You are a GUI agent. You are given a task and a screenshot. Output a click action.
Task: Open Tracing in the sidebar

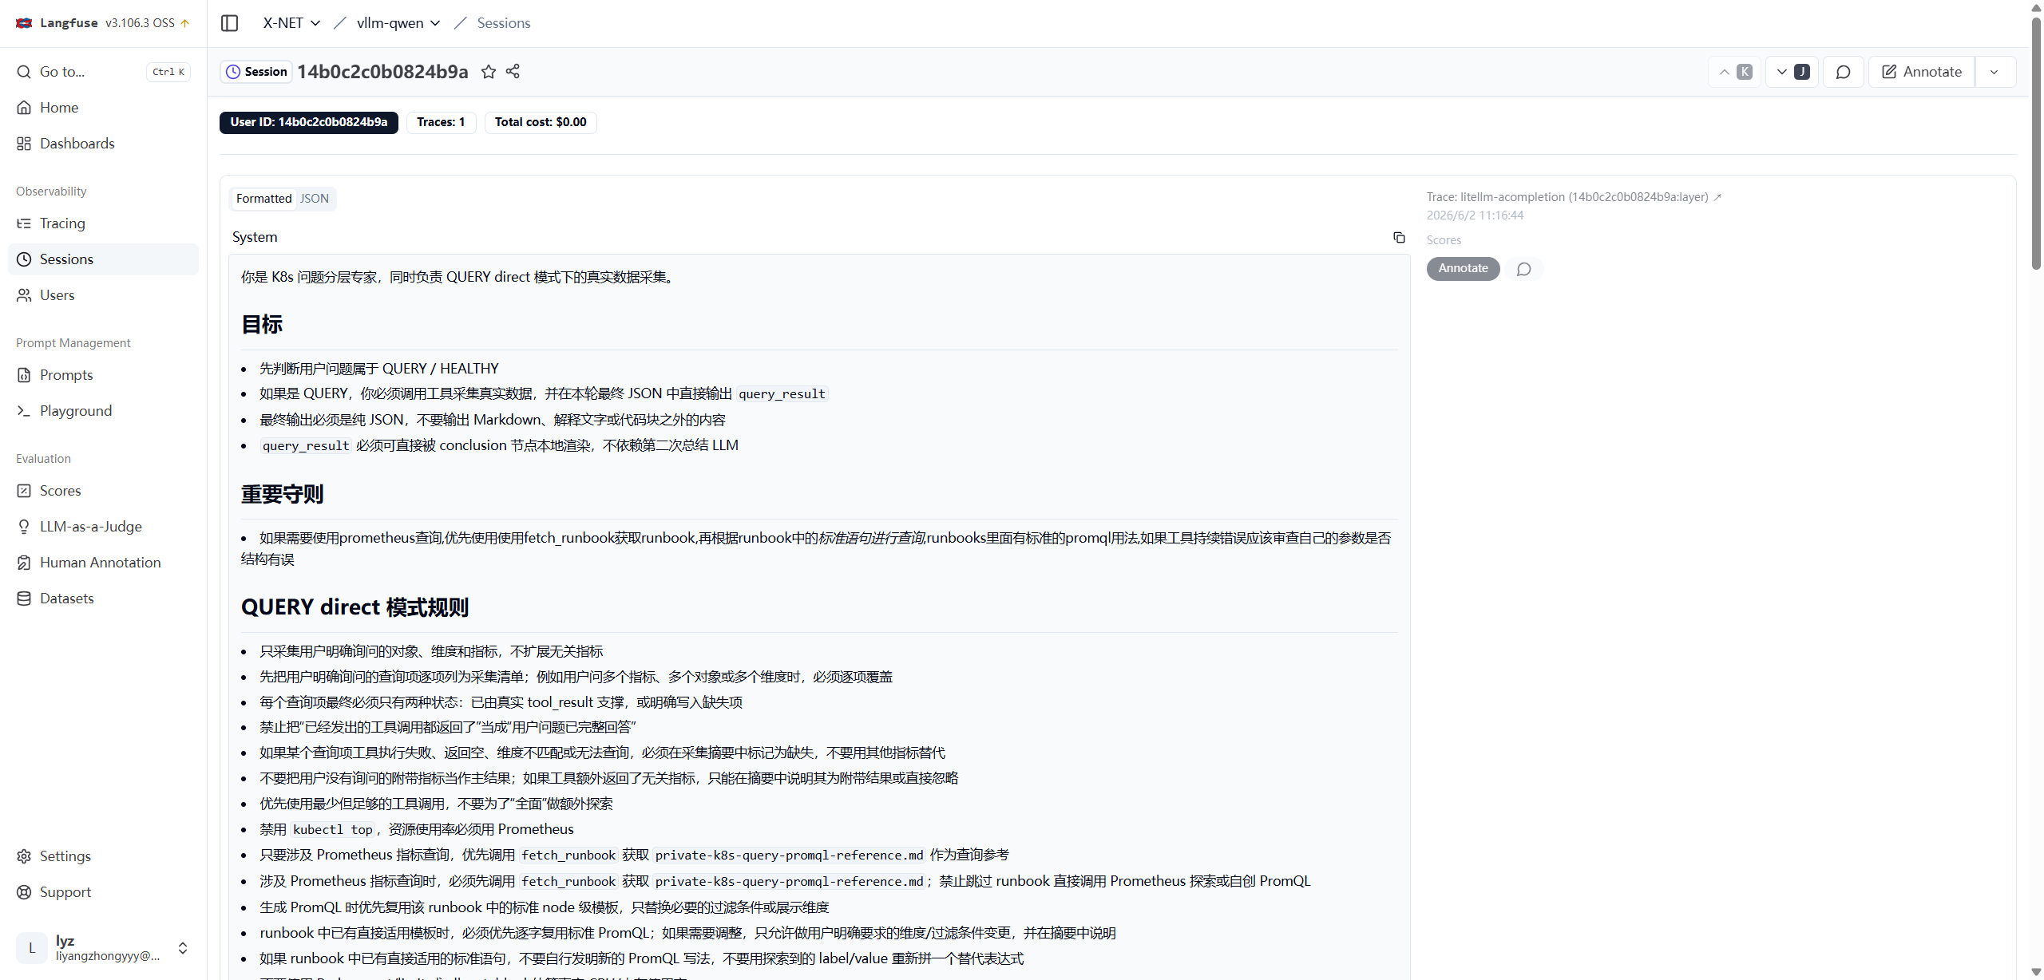(x=103, y=223)
